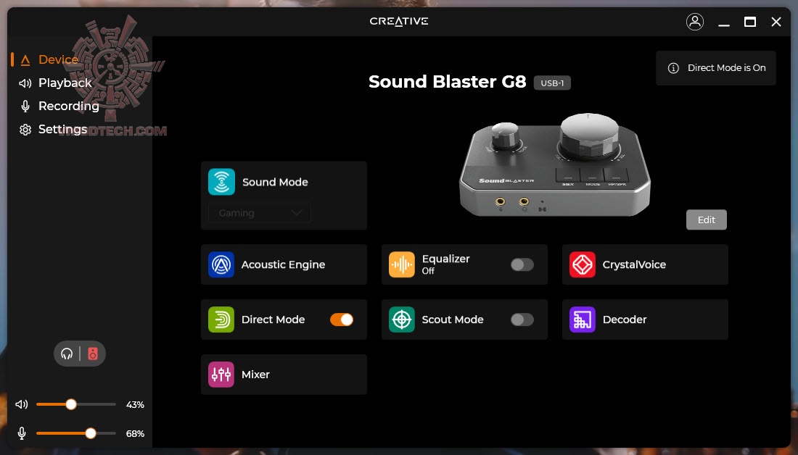Open Recording from the sidebar
The height and width of the screenshot is (455, 798).
point(69,106)
